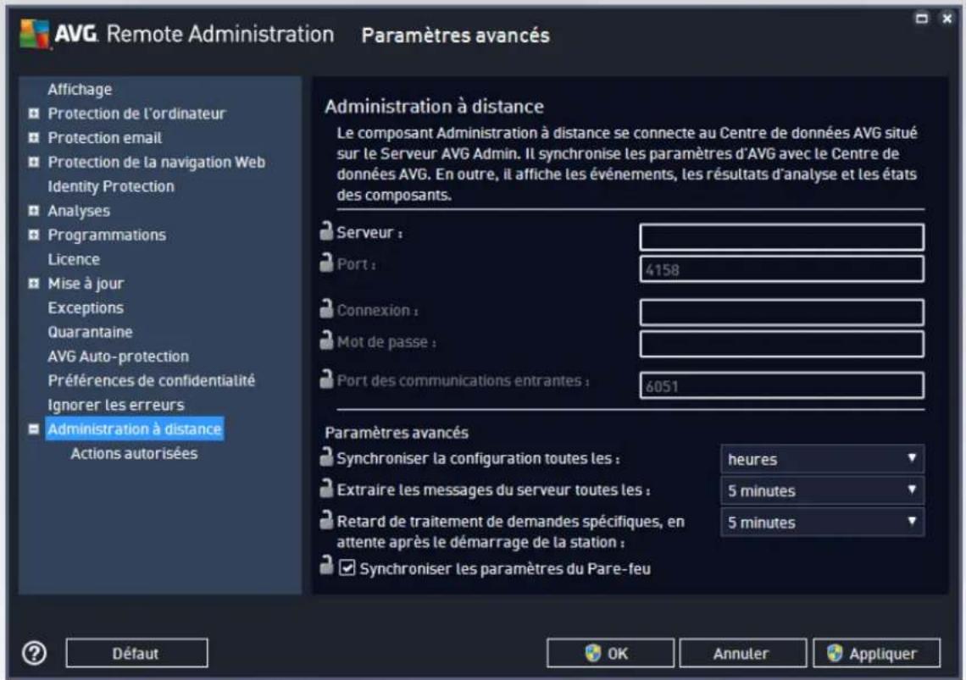Image resolution: width=966 pixels, height=680 pixels.
Task: Select Protection de la navigation Web label
Action: pos(157,162)
